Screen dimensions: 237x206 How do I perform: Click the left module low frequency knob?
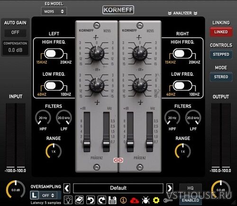97,85
